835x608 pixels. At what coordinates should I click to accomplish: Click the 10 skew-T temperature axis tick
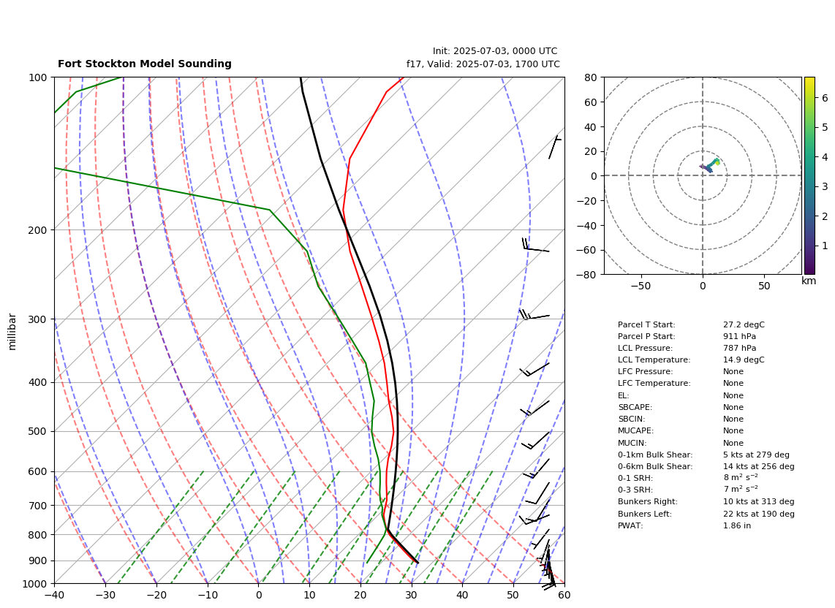point(309,595)
